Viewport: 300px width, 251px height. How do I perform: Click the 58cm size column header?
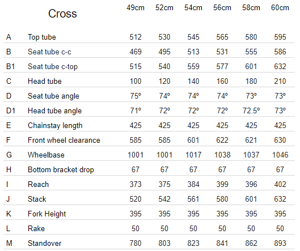[x=251, y=8]
